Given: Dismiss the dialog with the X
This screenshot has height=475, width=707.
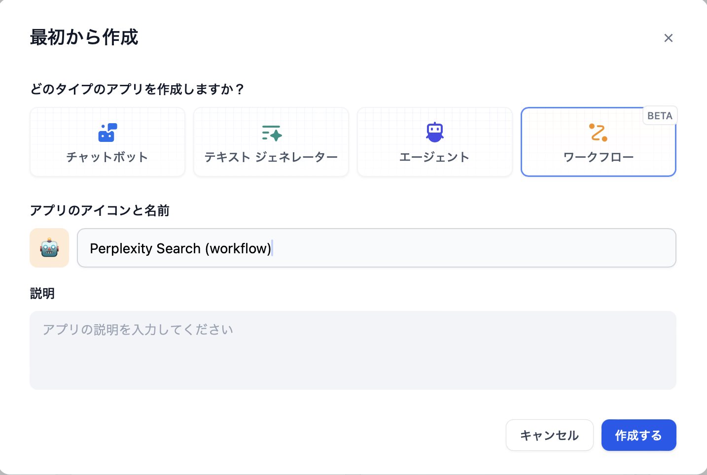Looking at the screenshot, I should 669,37.
